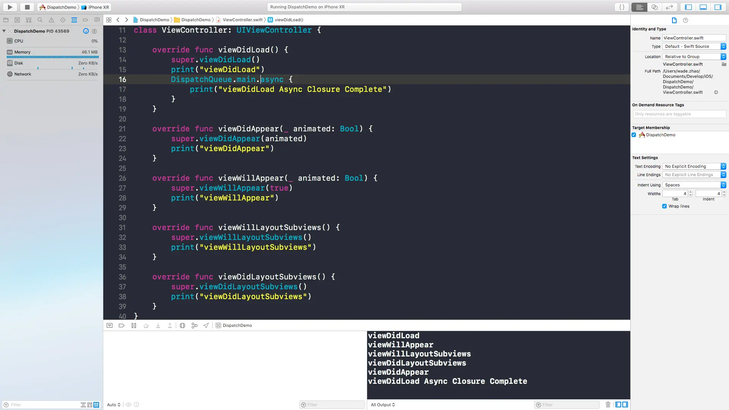Show the Assistant editor
Viewport: 729px width, 410px height.
click(655, 7)
